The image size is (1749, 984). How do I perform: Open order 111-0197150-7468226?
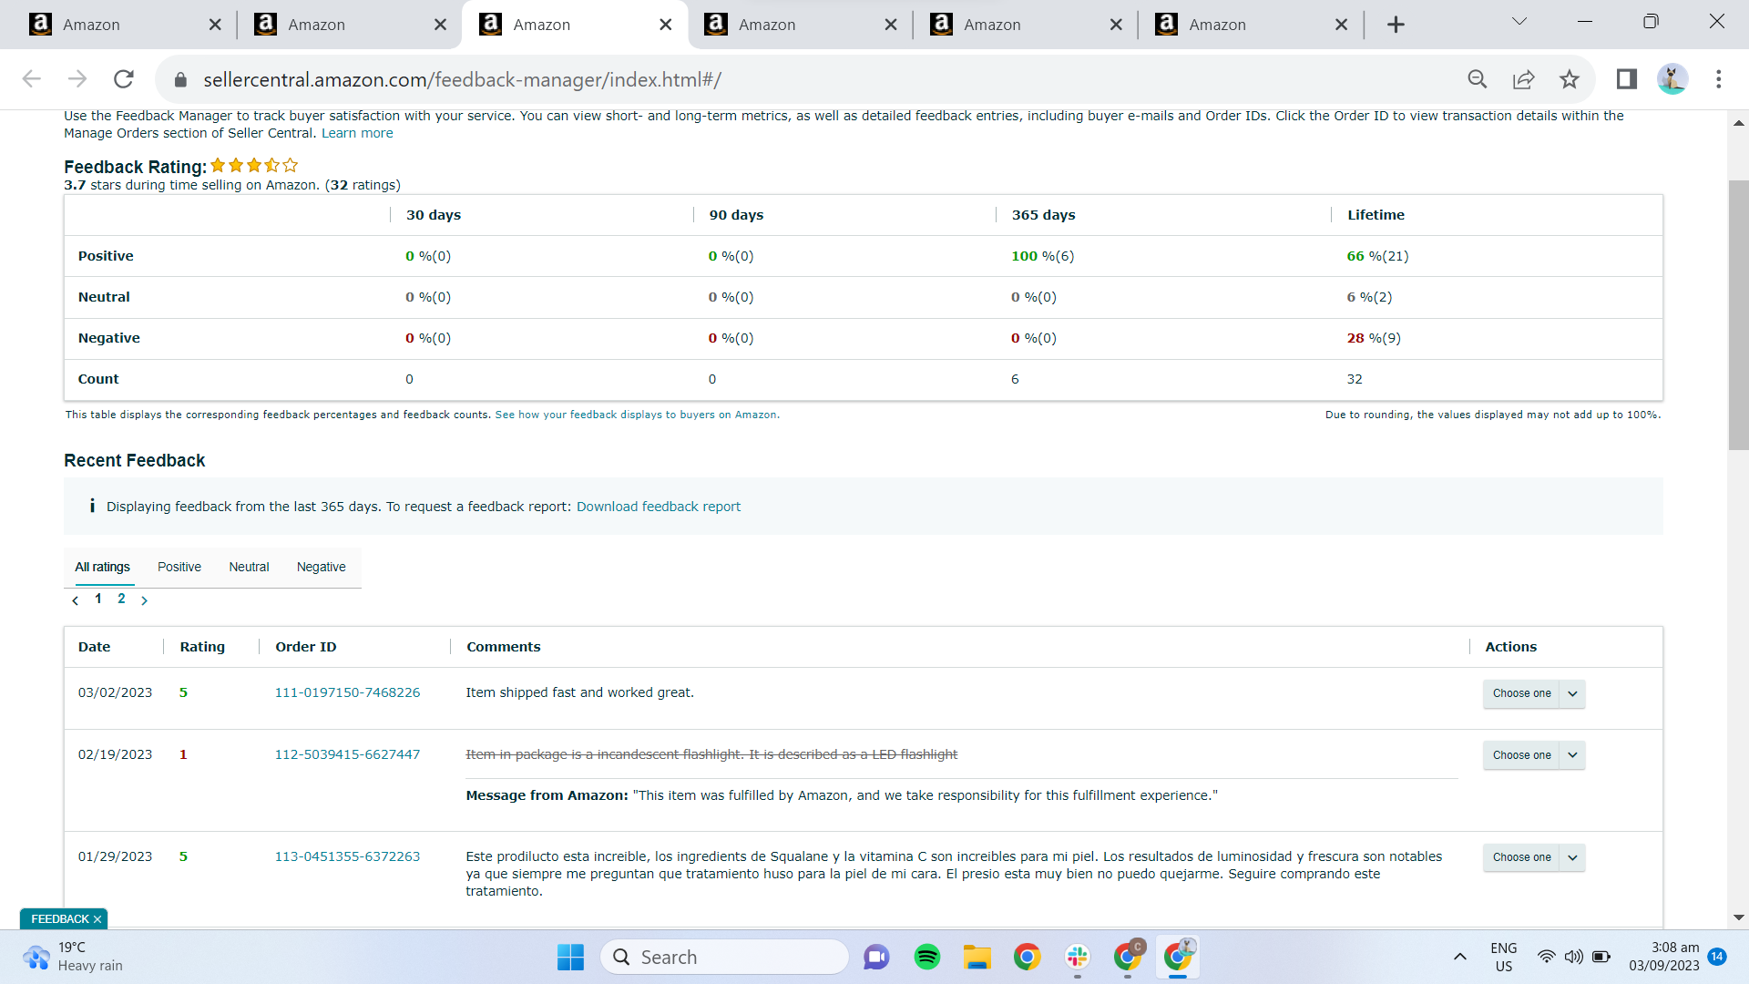pyautogui.click(x=347, y=692)
